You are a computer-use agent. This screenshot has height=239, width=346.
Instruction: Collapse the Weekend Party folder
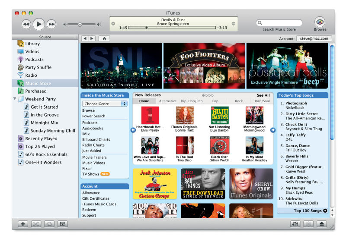tap(15, 99)
